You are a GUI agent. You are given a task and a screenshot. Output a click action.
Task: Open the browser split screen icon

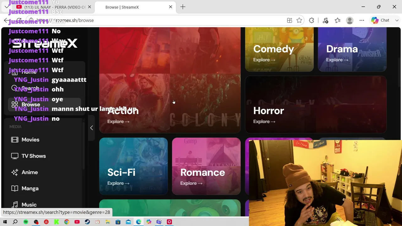point(290,20)
